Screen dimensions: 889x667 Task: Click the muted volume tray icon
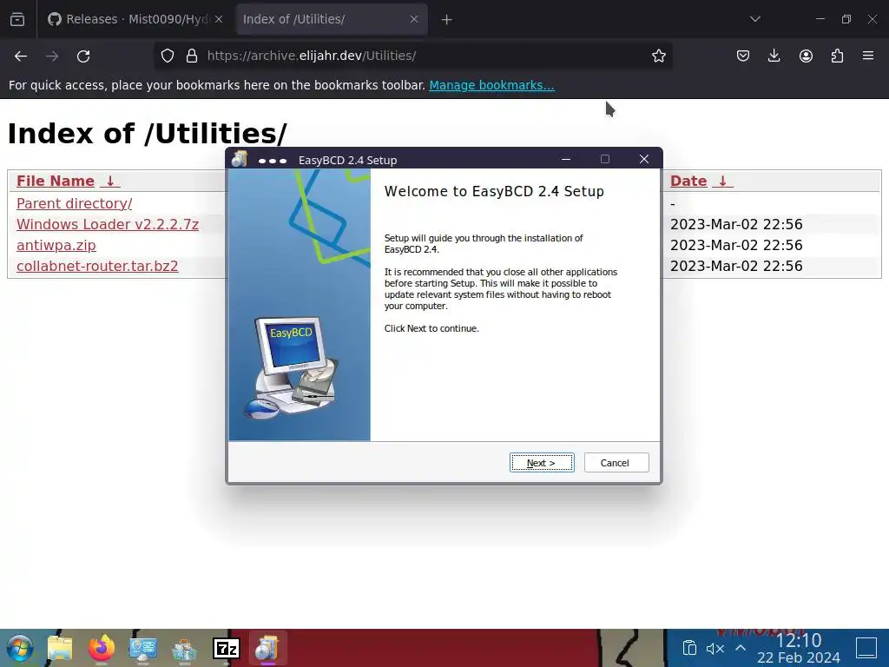(715, 648)
